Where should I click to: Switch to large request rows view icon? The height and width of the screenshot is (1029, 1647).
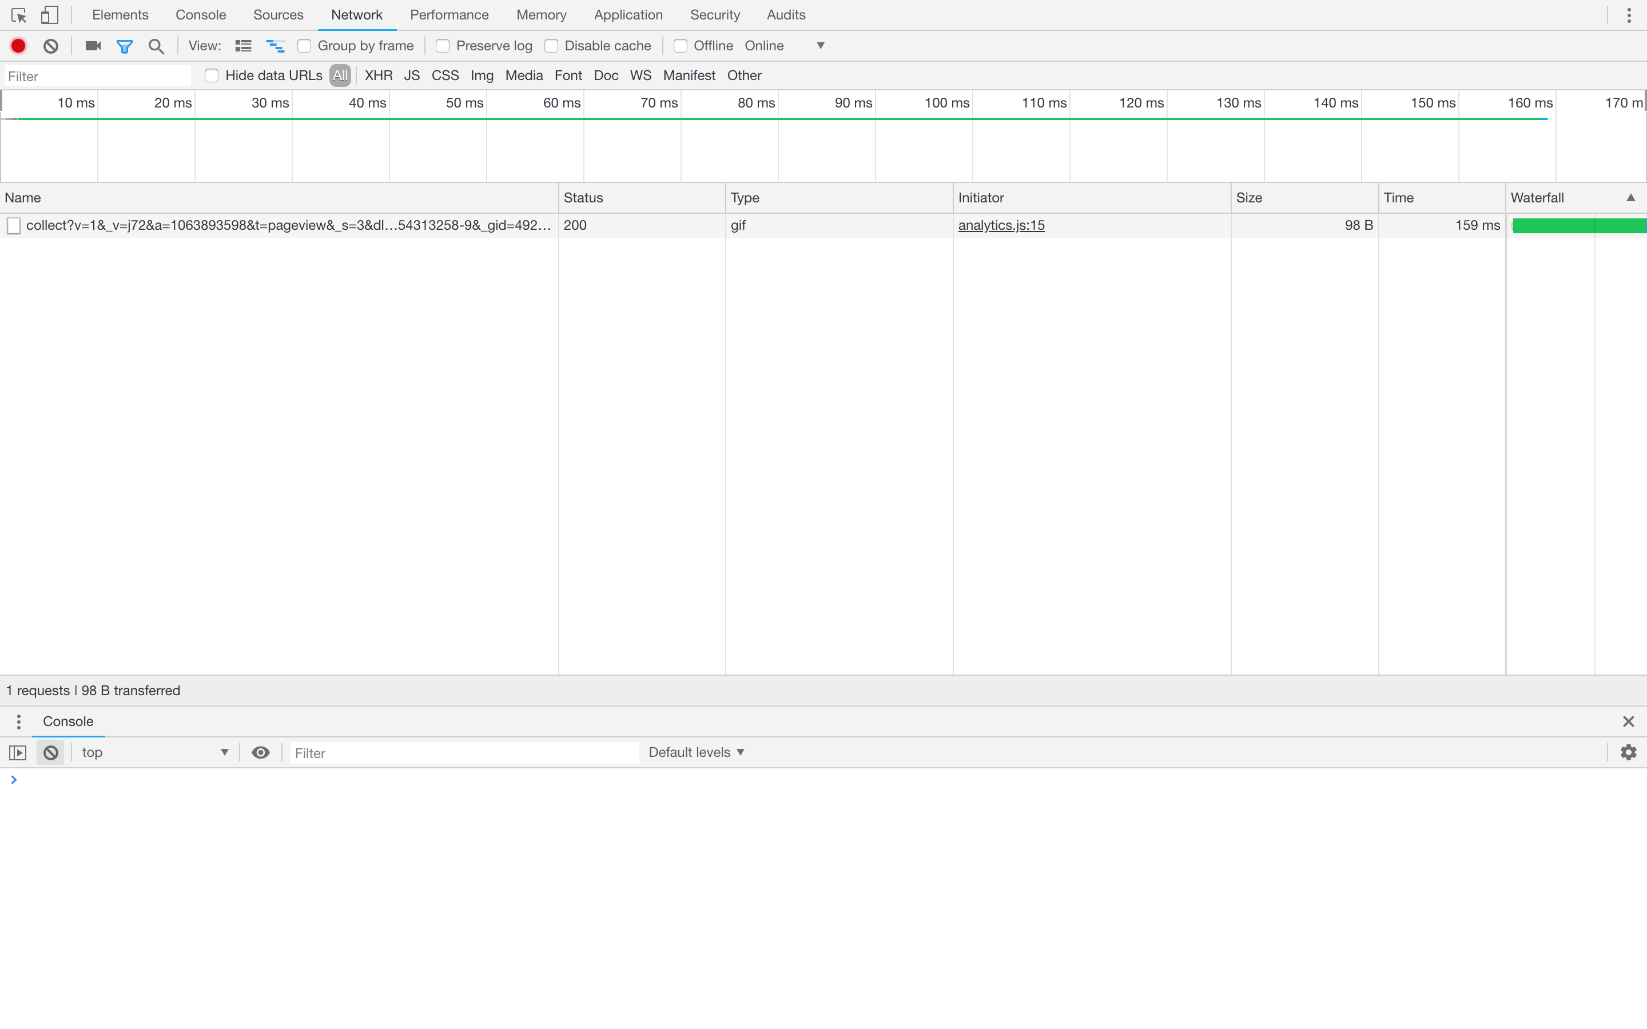tap(243, 46)
